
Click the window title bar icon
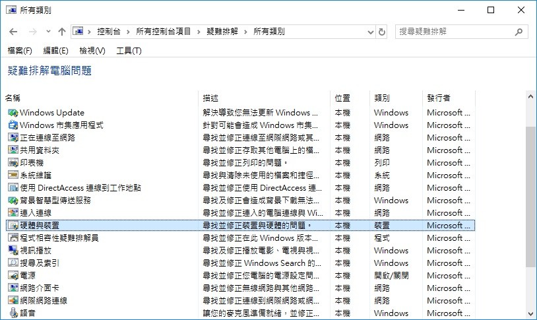pos(11,10)
